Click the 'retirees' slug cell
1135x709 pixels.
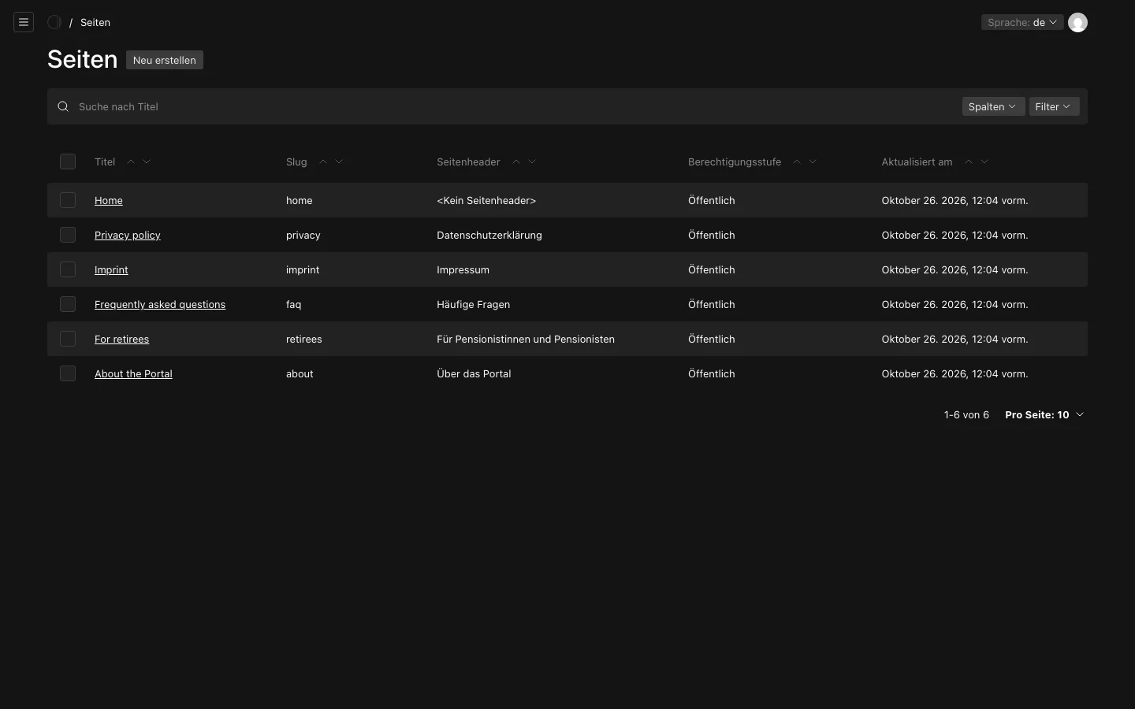pyautogui.click(x=304, y=339)
